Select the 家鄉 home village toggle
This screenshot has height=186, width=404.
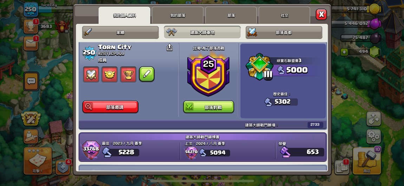click(x=120, y=32)
